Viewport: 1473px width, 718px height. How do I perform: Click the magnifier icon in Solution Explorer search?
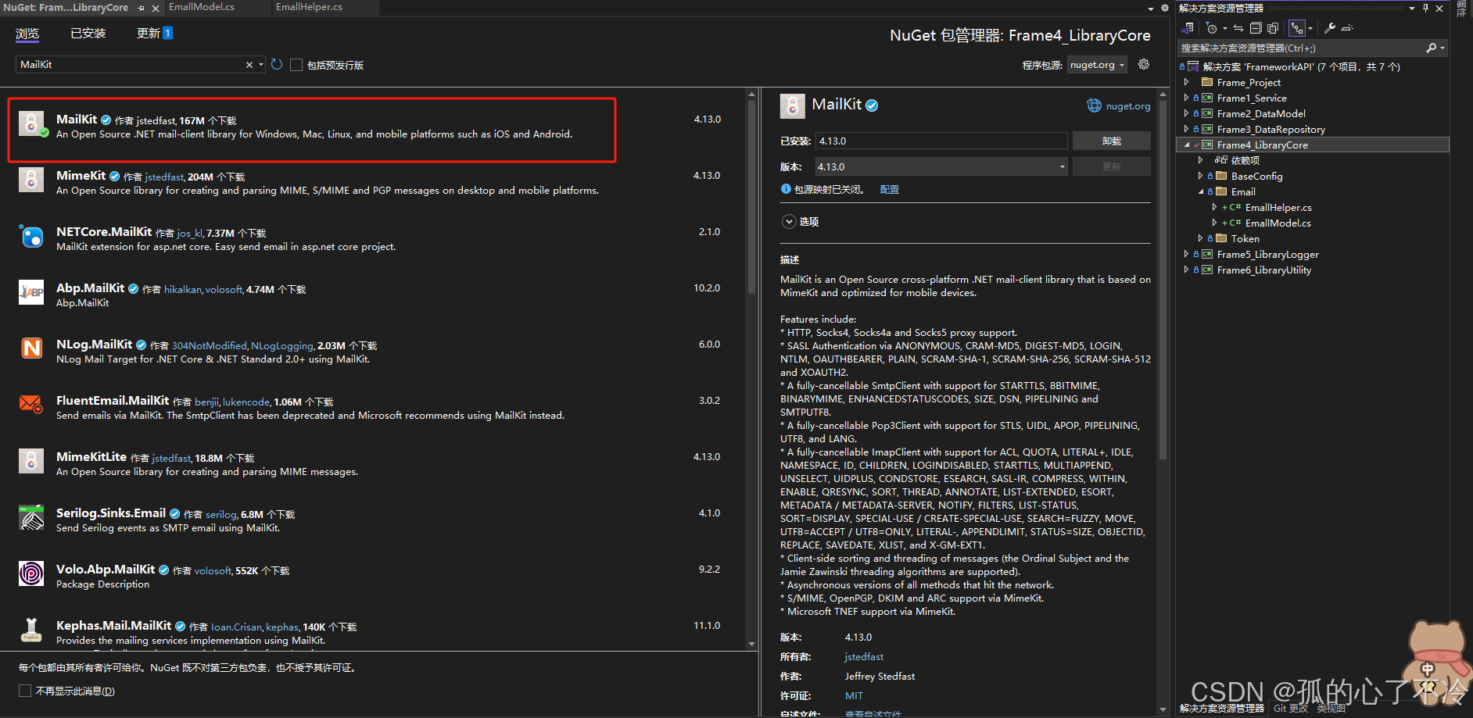coord(1432,48)
